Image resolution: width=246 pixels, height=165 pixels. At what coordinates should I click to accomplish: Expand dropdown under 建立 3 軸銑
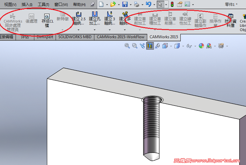pos(110,30)
